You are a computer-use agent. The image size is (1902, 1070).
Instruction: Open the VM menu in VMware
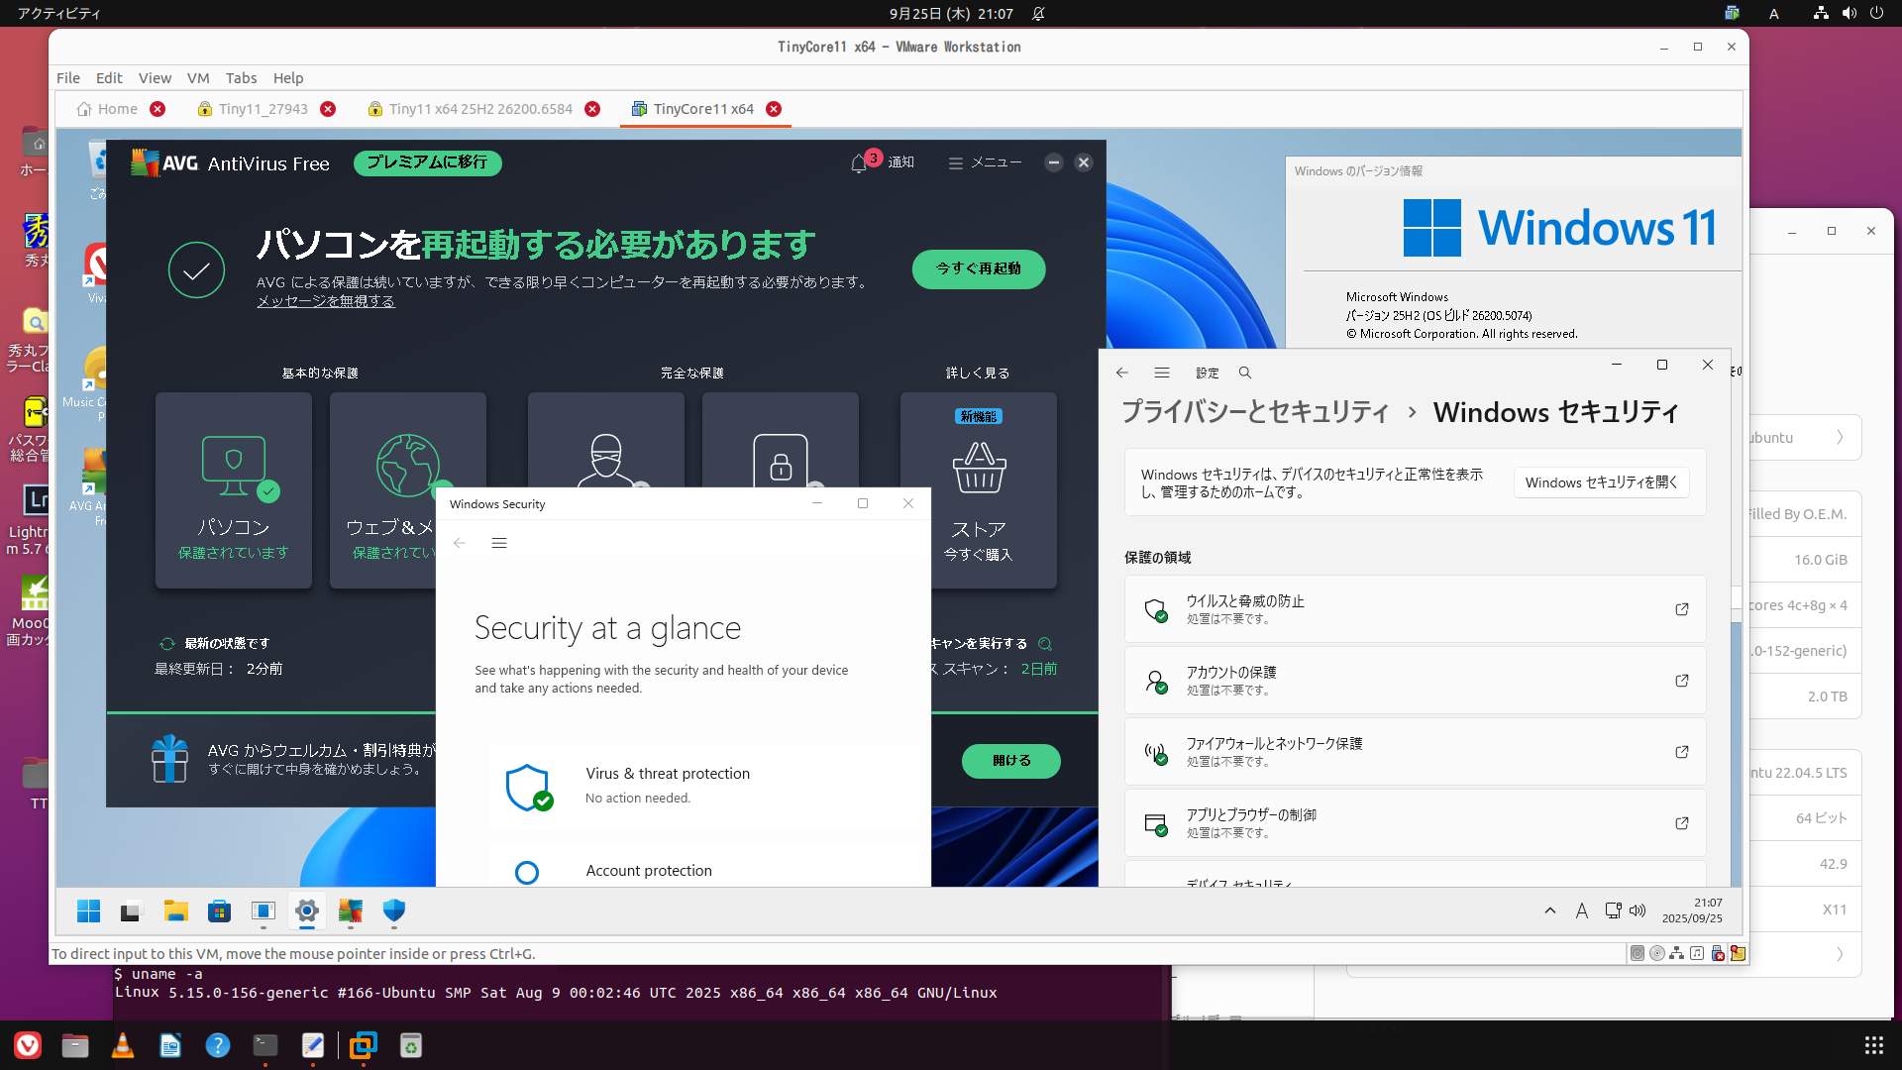198,78
